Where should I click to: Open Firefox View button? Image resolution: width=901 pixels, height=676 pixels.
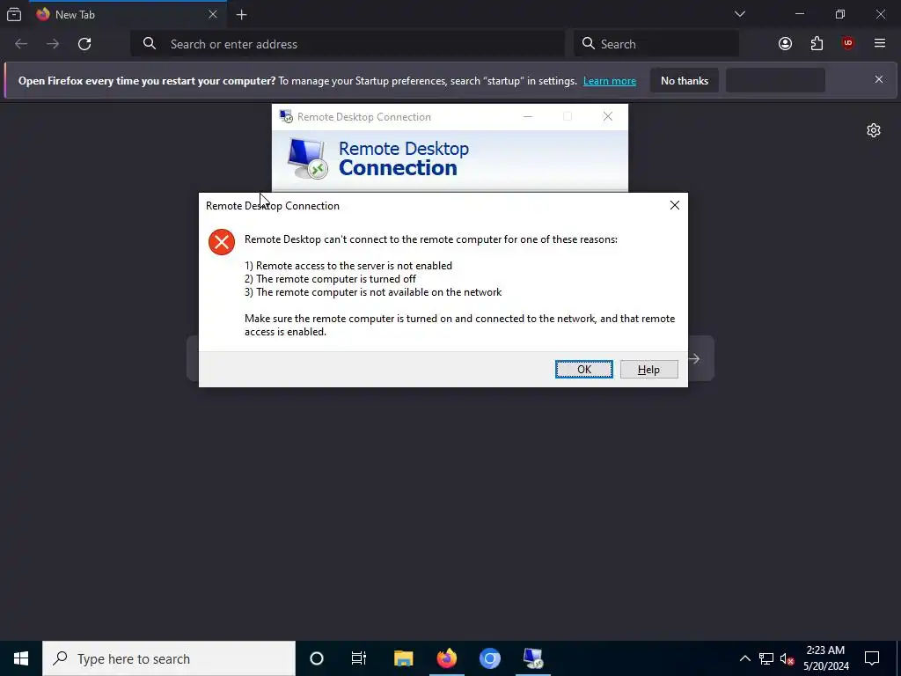pyautogui.click(x=14, y=14)
